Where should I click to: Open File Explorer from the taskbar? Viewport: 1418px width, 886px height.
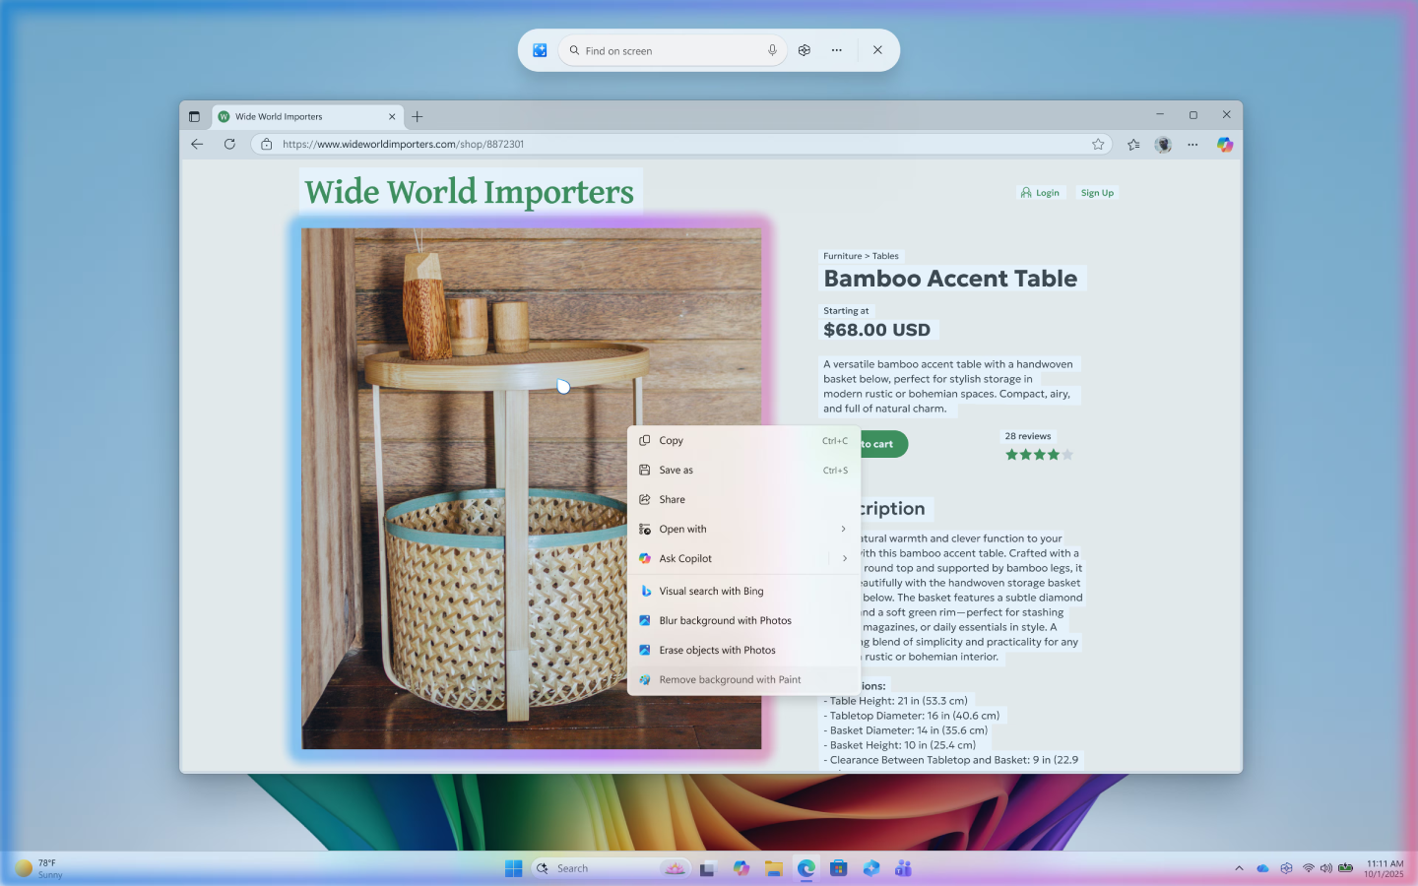click(774, 867)
